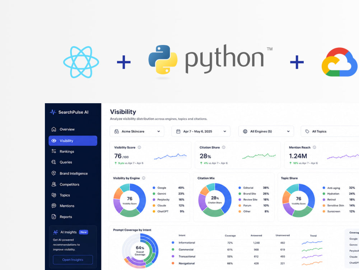Click the brand icon beside Acme Skincare

pyautogui.click(x=117, y=131)
